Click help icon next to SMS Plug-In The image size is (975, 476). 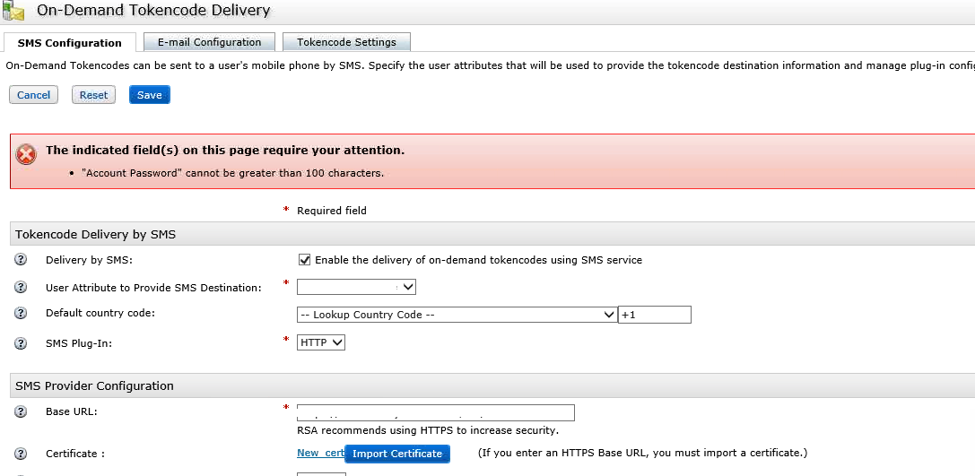(21, 343)
